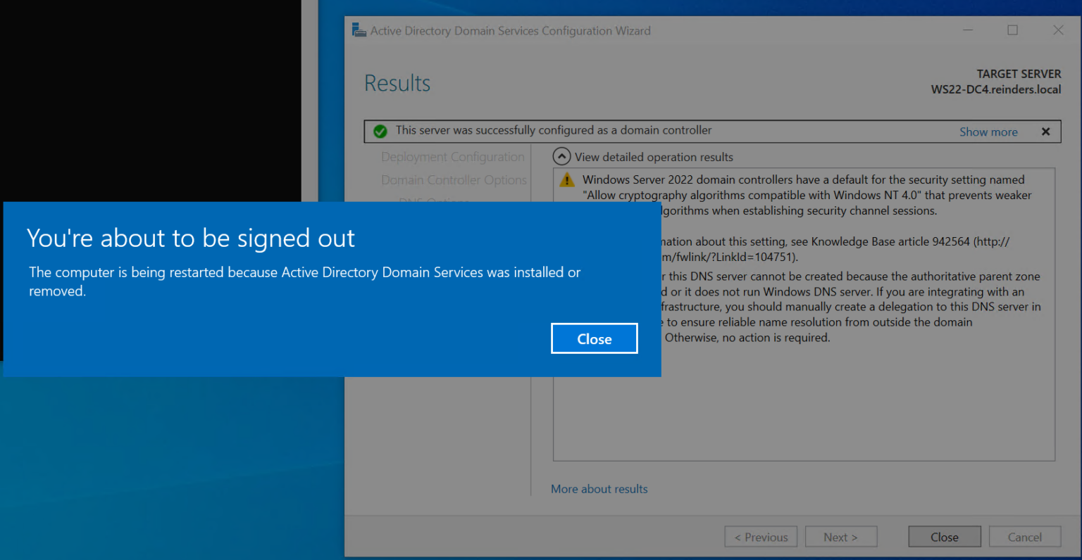Image resolution: width=1082 pixels, height=560 pixels.
Task: Collapse the View detailed operation results section
Action: tap(561, 156)
